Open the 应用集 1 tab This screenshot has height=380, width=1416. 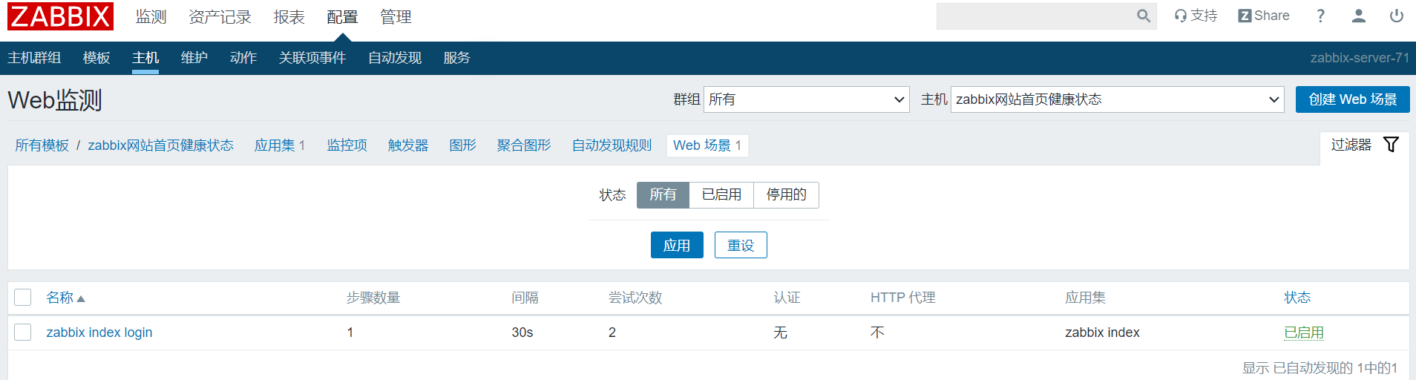tap(280, 145)
